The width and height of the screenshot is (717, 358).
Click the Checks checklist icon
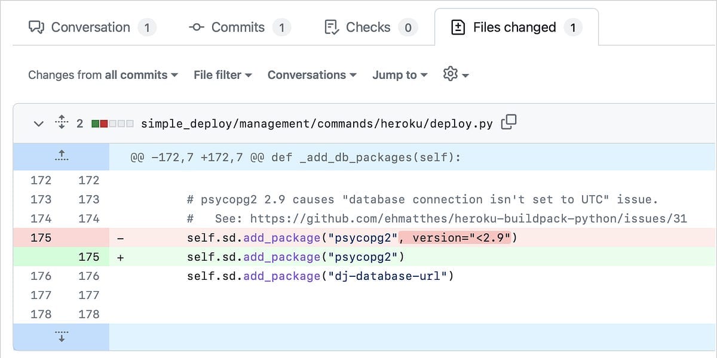point(332,27)
